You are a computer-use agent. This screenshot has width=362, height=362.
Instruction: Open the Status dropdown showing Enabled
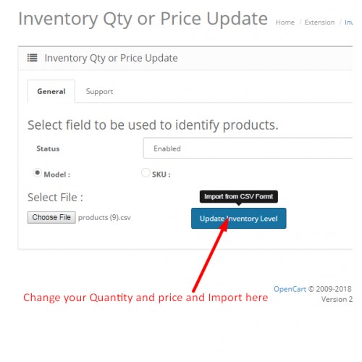(248, 148)
